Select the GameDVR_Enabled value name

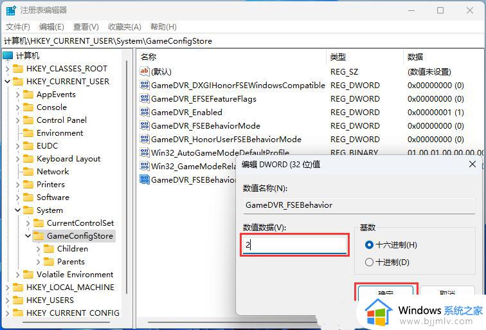pyautogui.click(x=186, y=113)
